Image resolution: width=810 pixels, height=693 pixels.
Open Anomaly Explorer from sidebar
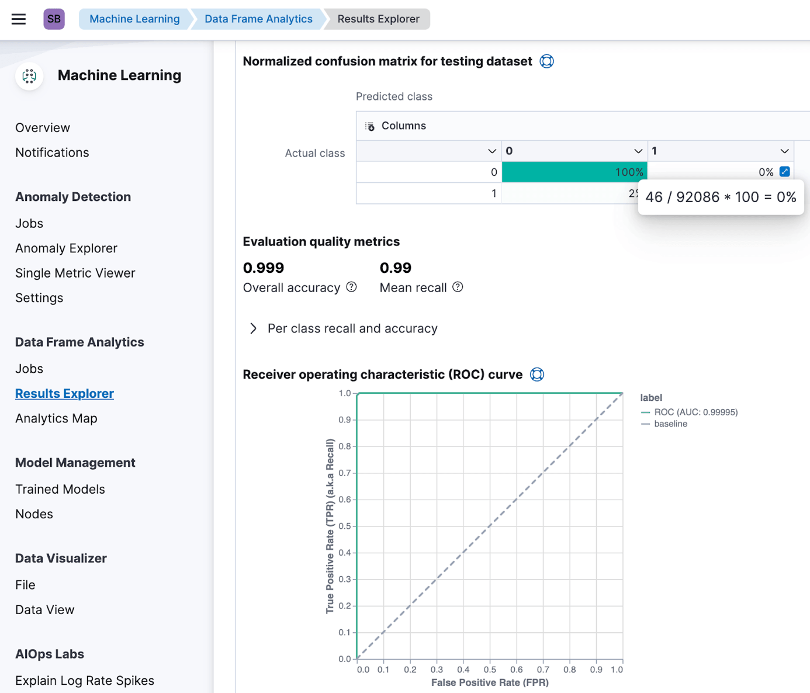click(66, 248)
